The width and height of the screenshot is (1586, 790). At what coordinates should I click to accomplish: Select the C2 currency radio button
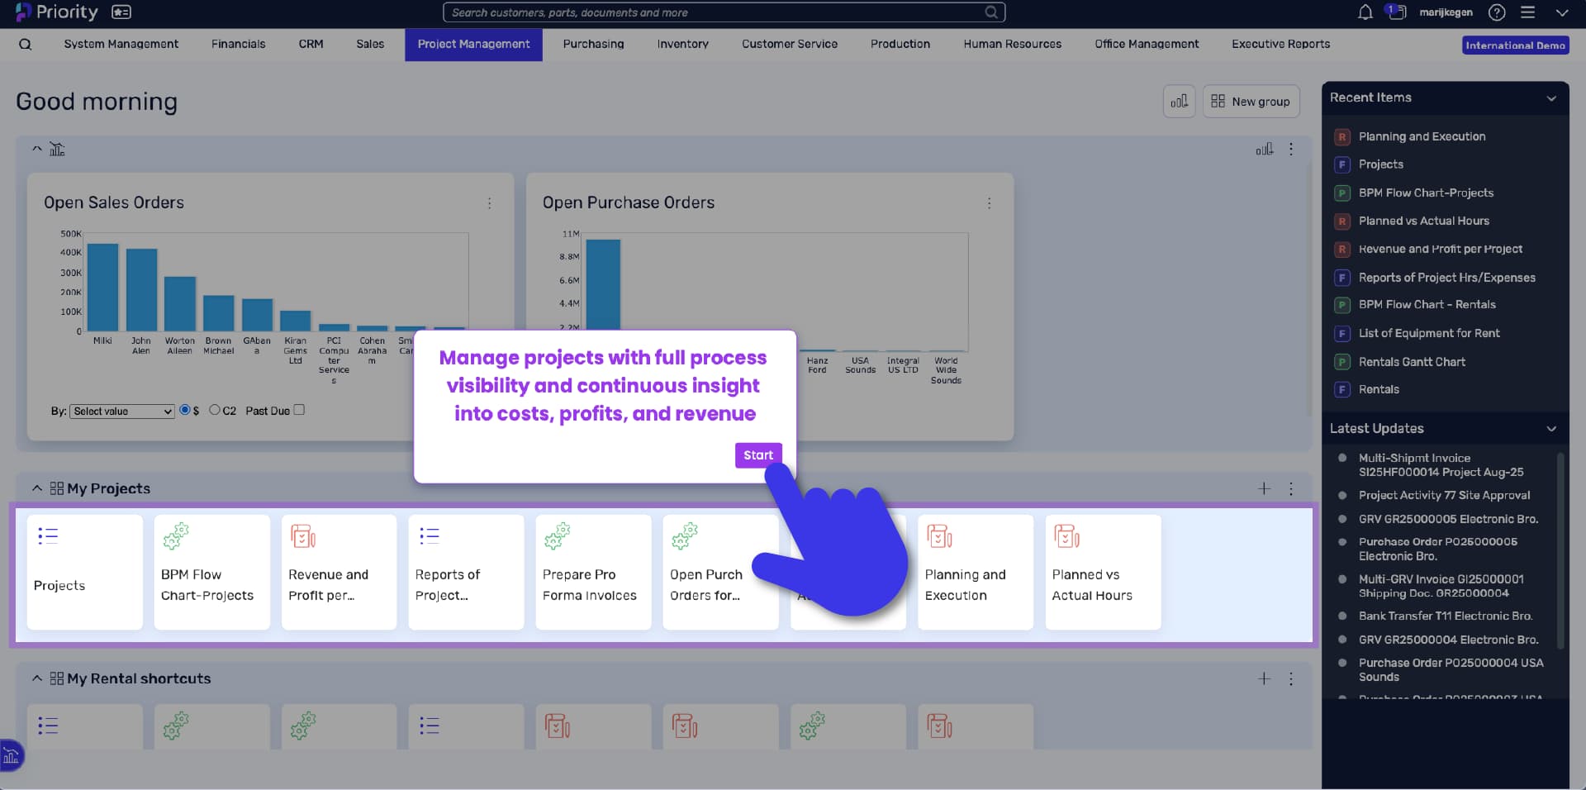[215, 410]
